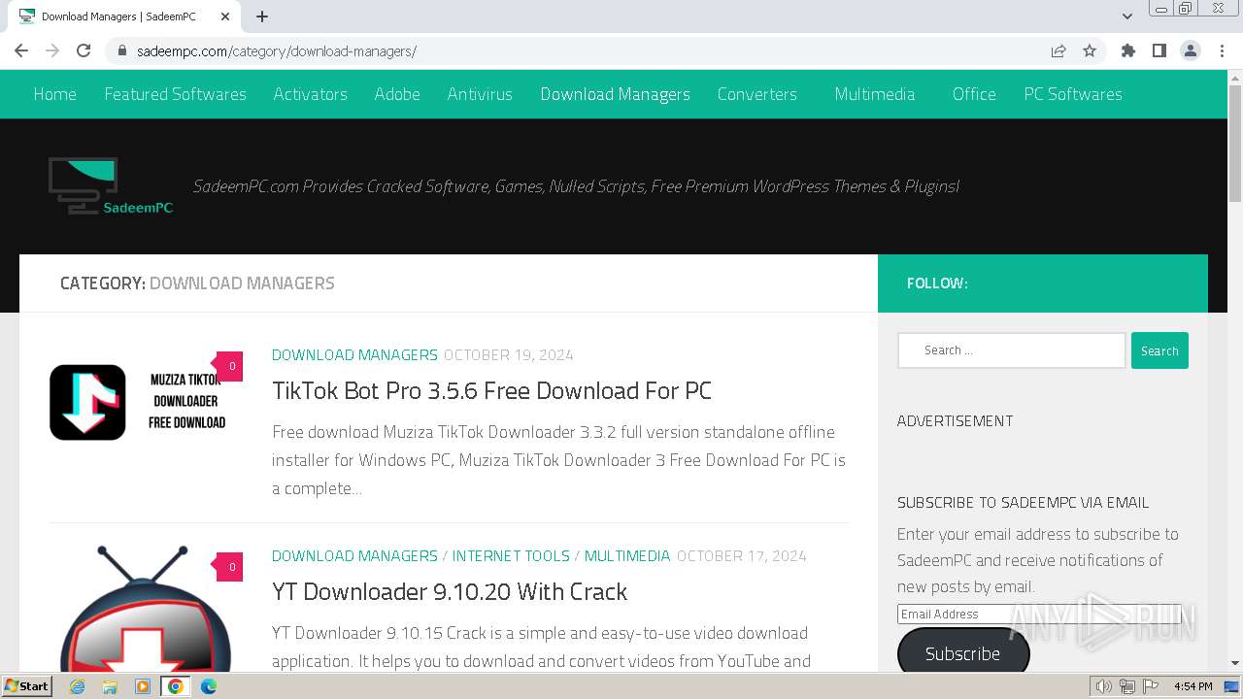Viewport: 1243px width, 699px height.
Task: Click the YT Downloader comment count badge
Action: click(230, 567)
